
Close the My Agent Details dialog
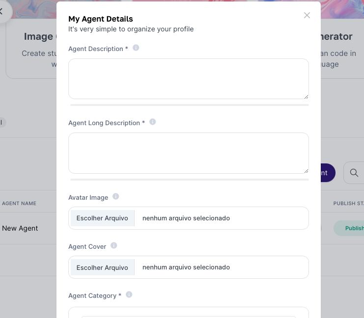[307, 15]
